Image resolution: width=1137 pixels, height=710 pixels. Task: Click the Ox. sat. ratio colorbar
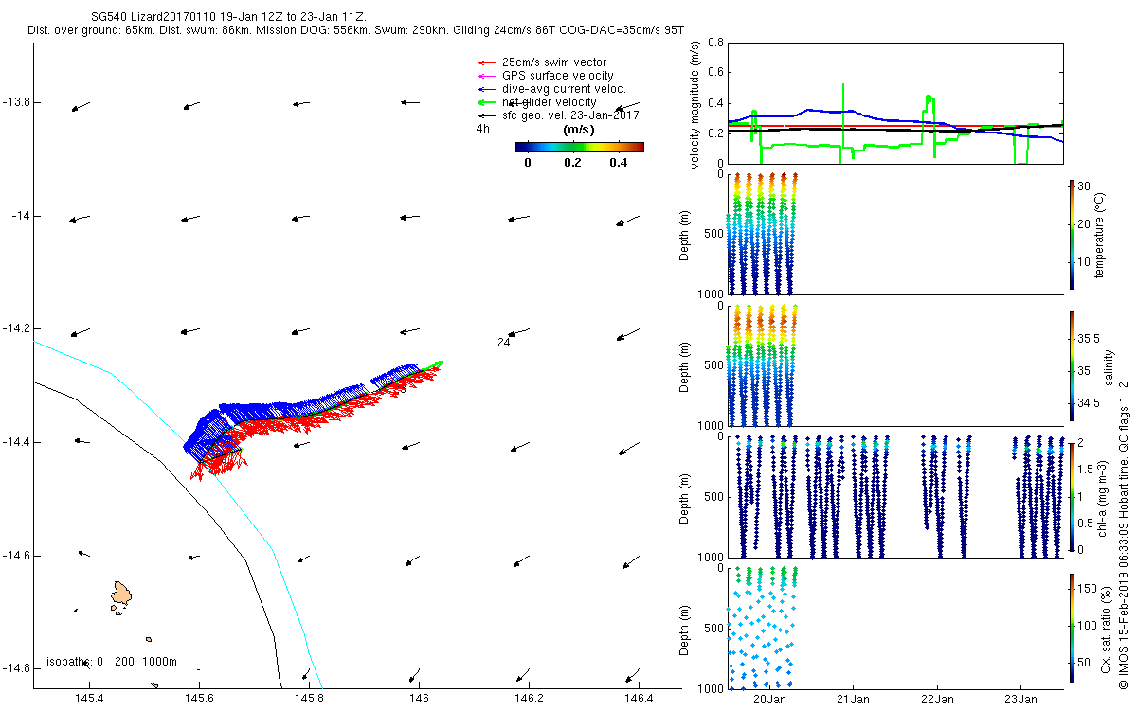(1072, 627)
